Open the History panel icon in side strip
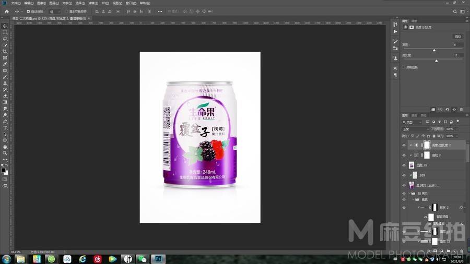 pyautogui.click(x=395, y=25)
